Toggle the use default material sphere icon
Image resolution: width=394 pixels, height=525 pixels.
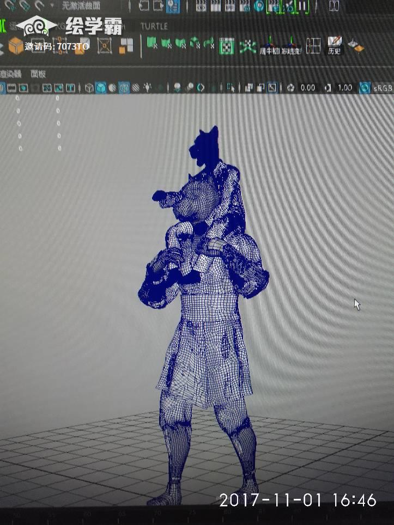[113, 88]
